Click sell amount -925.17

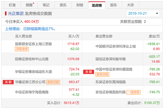click(x=154, y=57)
